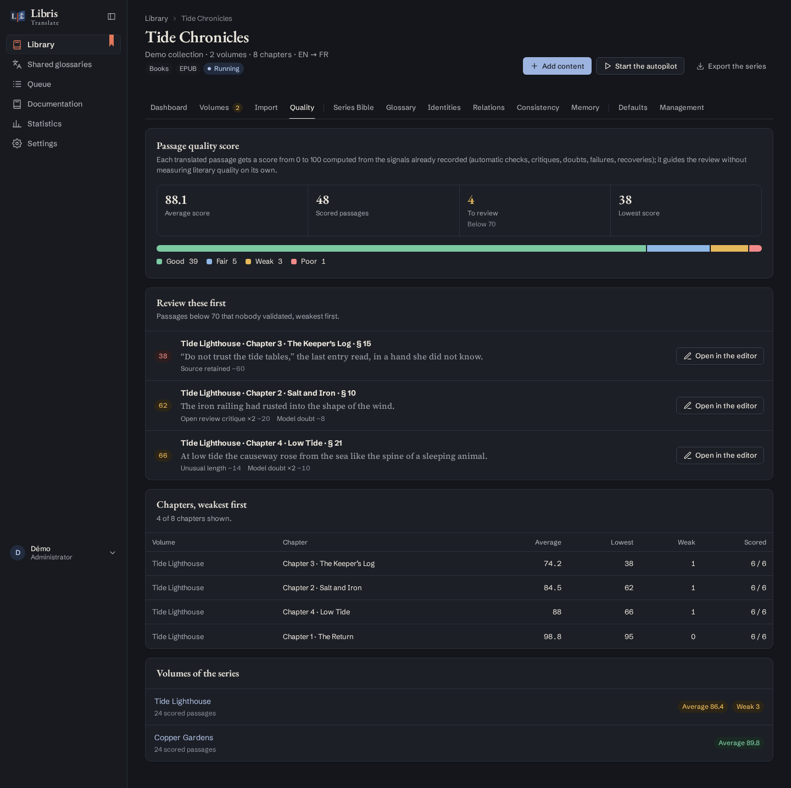Viewport: 791px width, 788px height.
Task: Click the play icon in Start the autopilot
Action: point(608,66)
